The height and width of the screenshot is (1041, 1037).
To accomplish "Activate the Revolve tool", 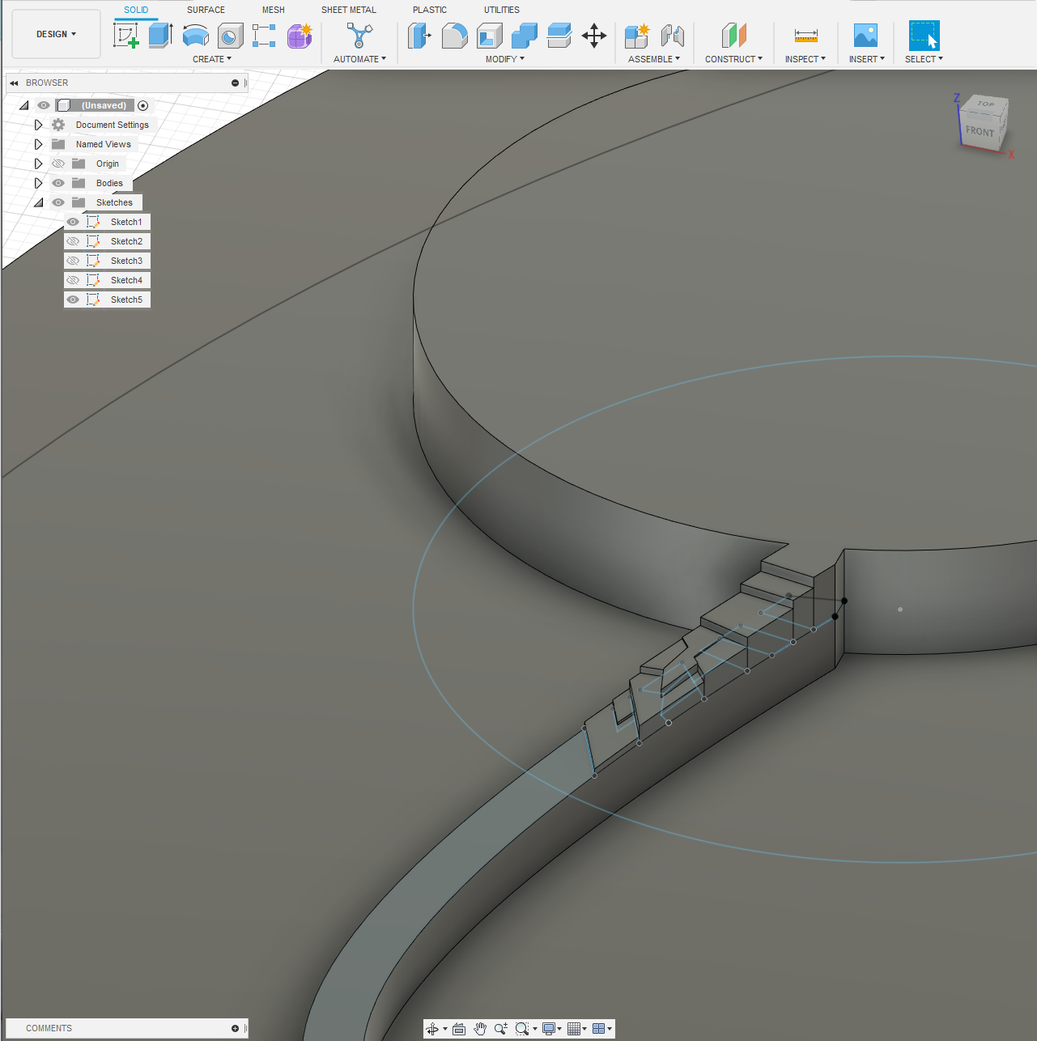I will (195, 36).
